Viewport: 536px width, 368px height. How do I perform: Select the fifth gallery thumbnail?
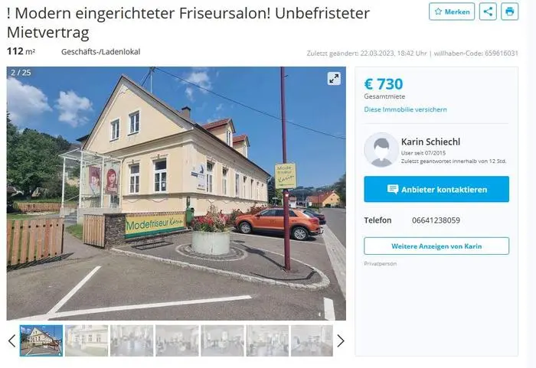222,340
